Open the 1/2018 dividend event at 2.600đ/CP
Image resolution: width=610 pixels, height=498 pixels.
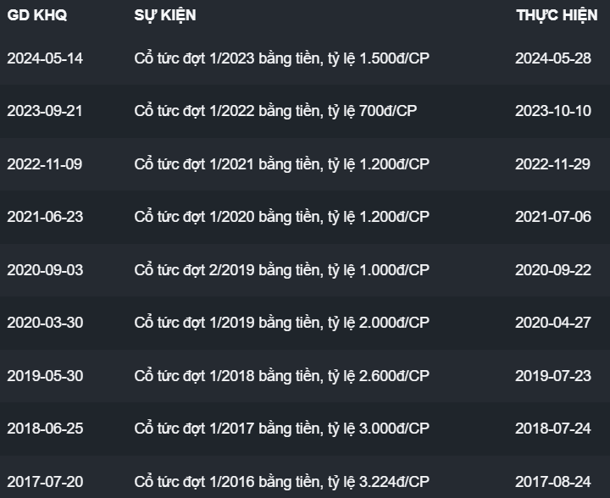(x=281, y=376)
